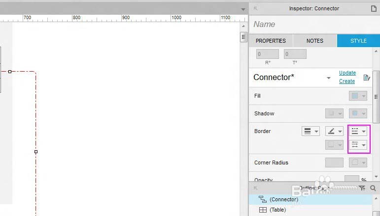Expand the Fill color dropdown
The width and height of the screenshot is (380, 216).
[x=358, y=96]
